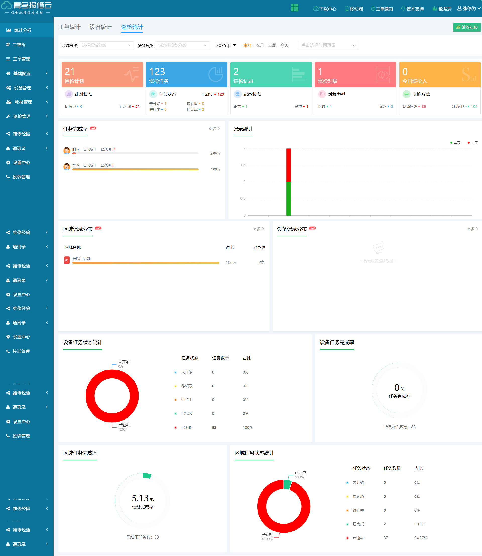Click 医院门诊部 orange progress bar
This screenshot has width=482, height=556.
pyautogui.click(x=146, y=263)
